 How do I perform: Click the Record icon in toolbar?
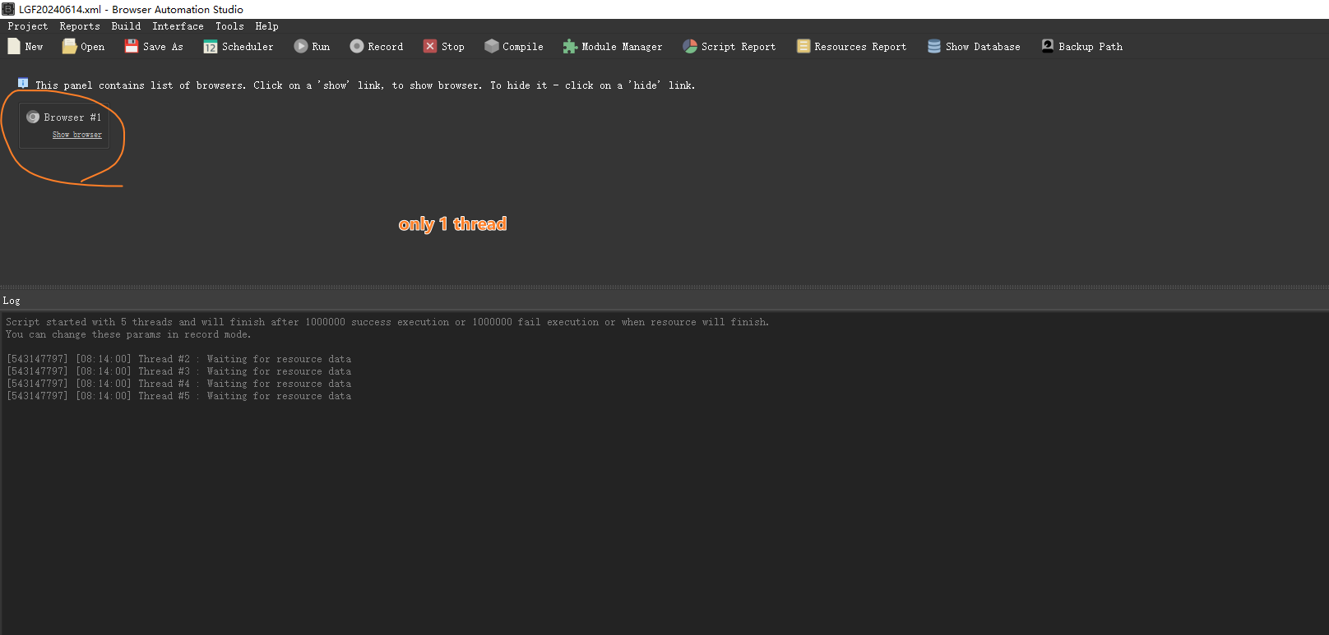tap(357, 47)
